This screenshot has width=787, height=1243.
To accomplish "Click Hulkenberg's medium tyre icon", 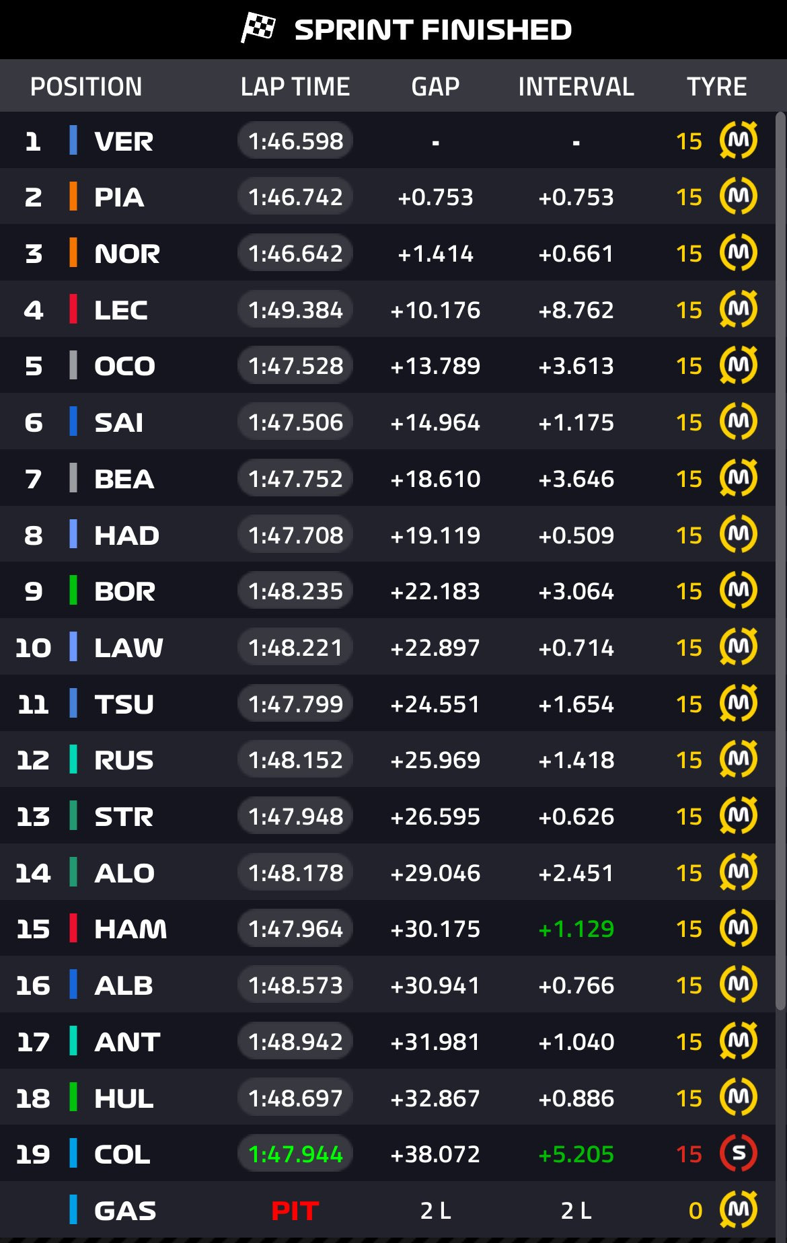I will coord(739,1098).
